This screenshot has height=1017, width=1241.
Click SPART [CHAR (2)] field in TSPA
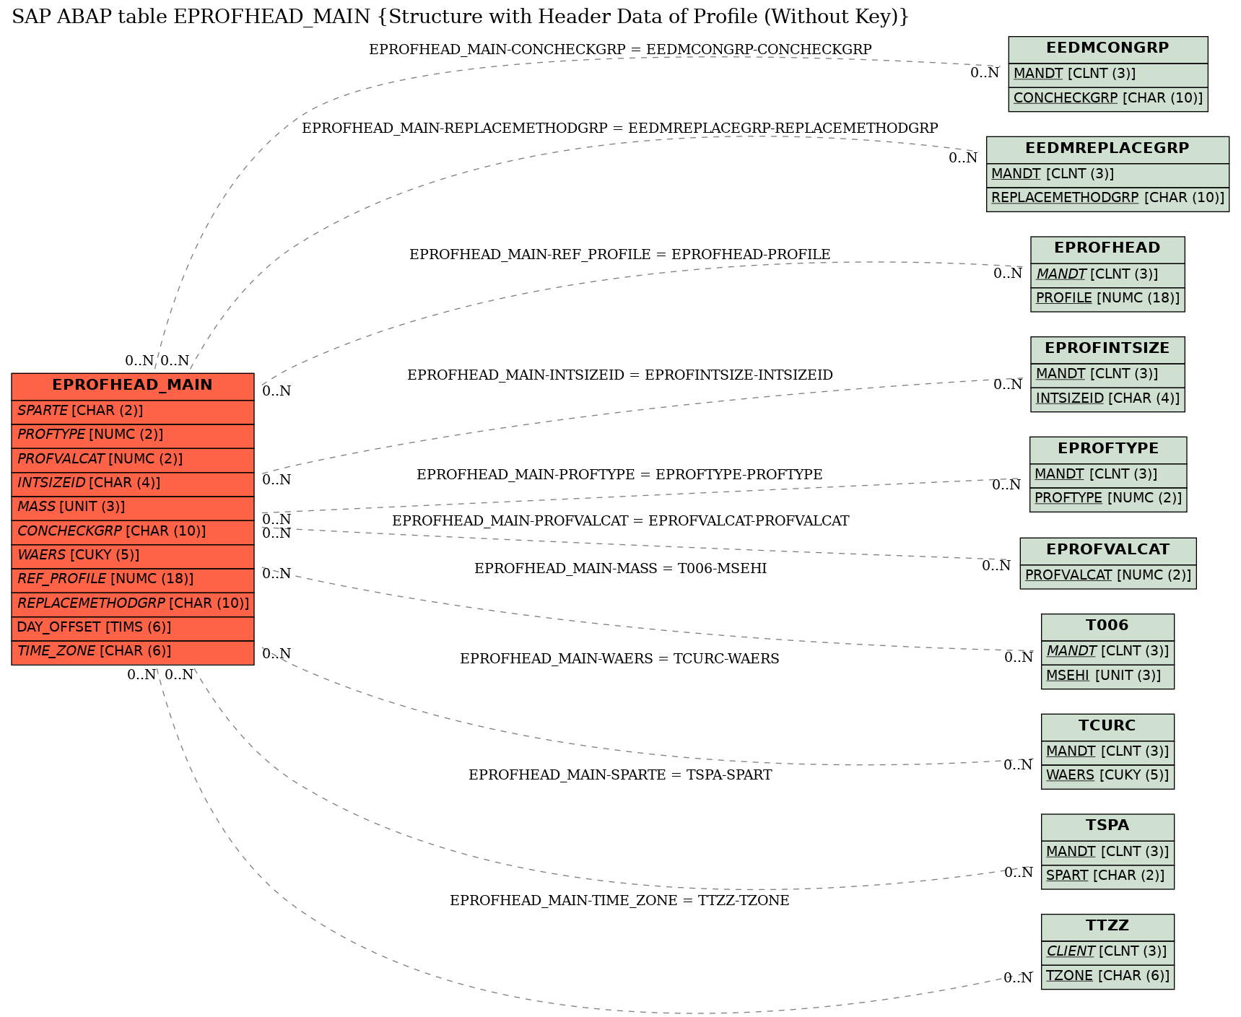point(1107,876)
